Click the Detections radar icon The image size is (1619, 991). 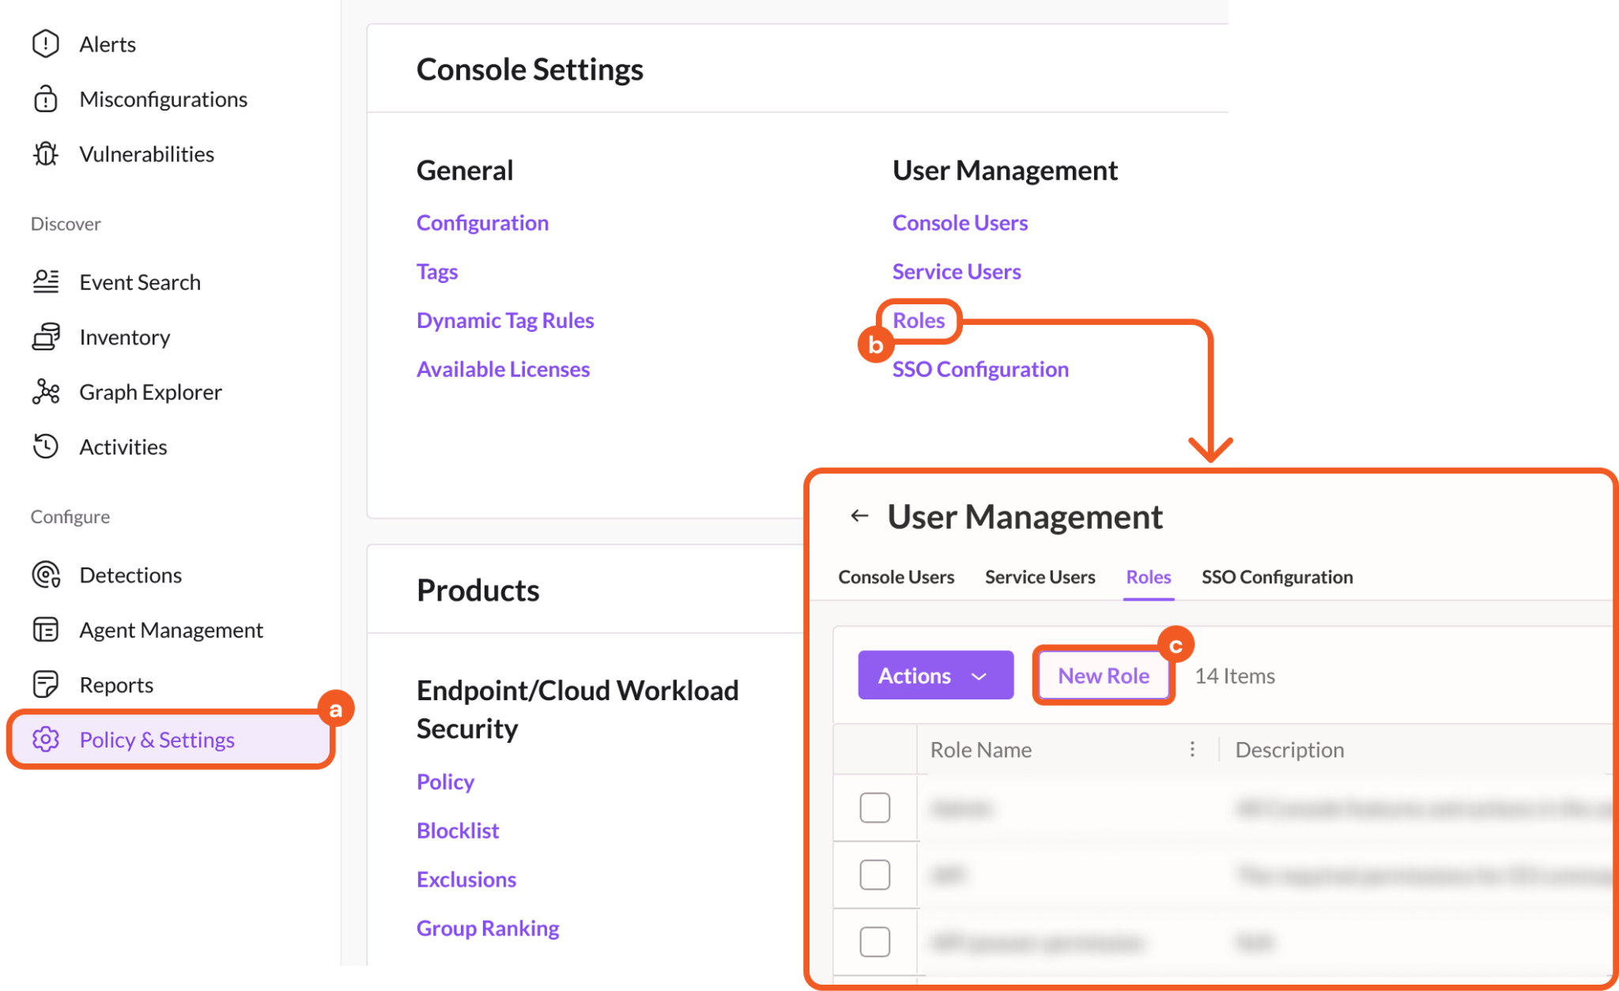46,575
